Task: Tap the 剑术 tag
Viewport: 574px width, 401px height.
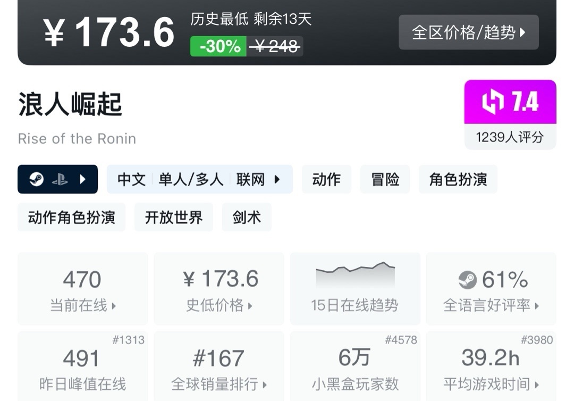Action: coord(247,217)
